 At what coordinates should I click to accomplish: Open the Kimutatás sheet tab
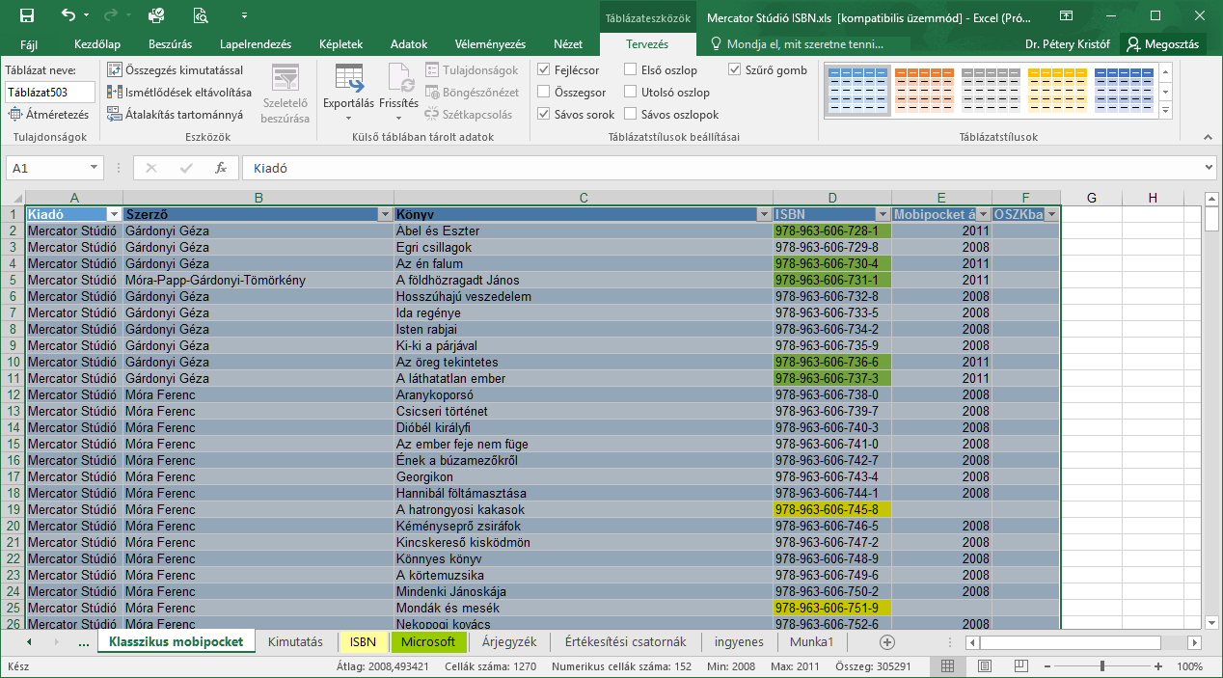pyautogui.click(x=295, y=642)
